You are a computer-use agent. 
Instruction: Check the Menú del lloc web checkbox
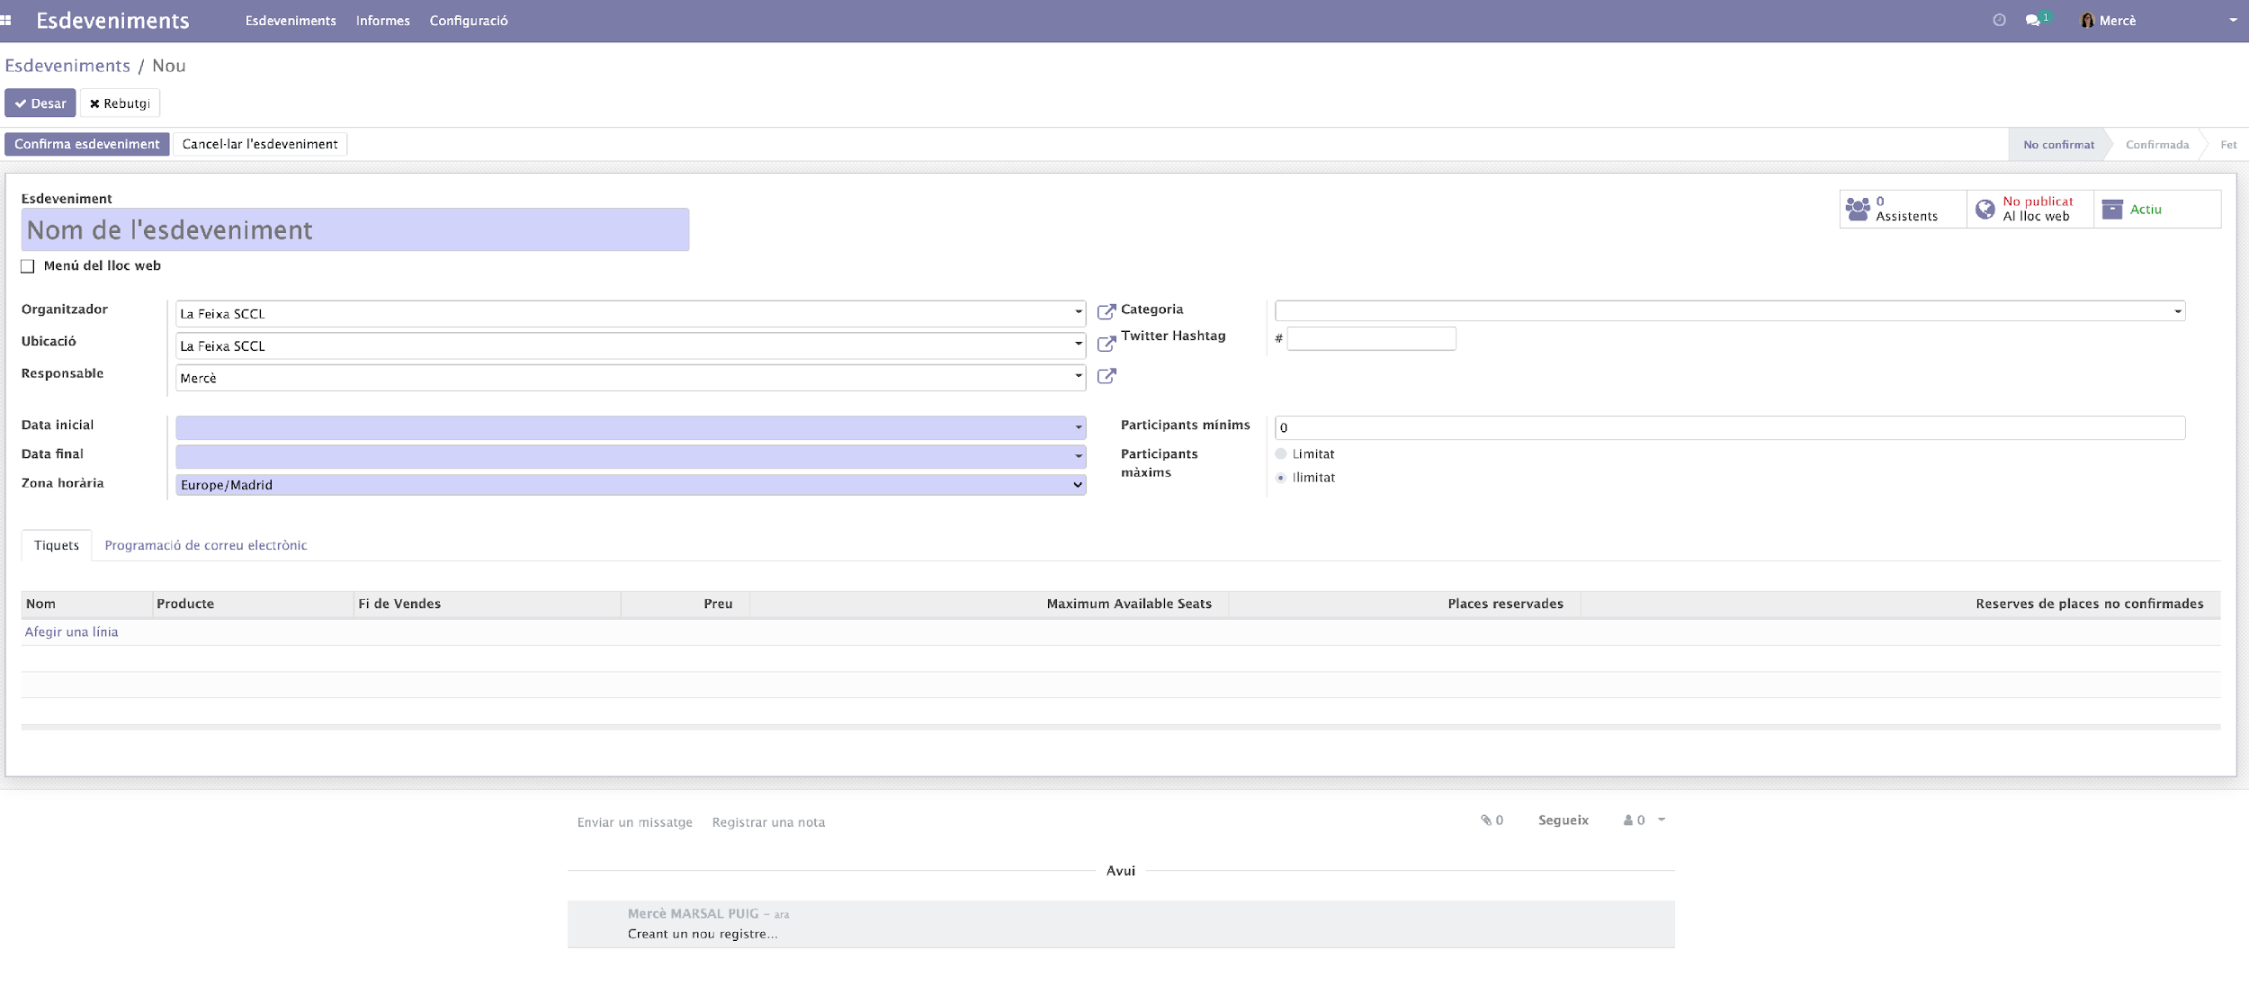tap(28, 266)
